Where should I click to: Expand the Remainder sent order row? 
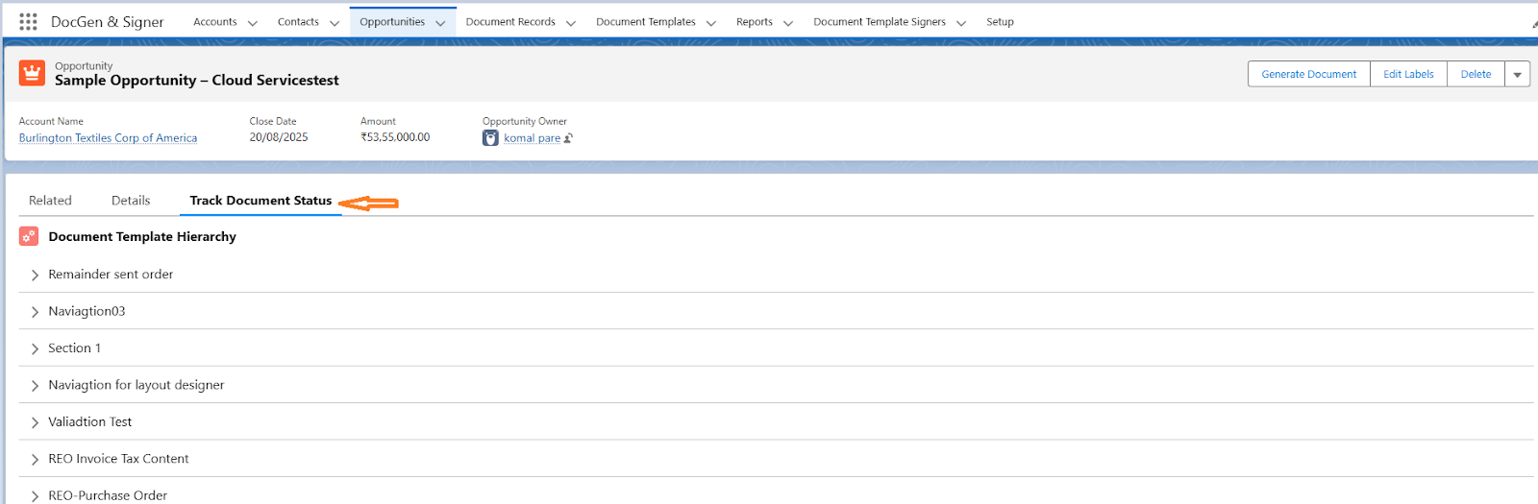tap(35, 276)
